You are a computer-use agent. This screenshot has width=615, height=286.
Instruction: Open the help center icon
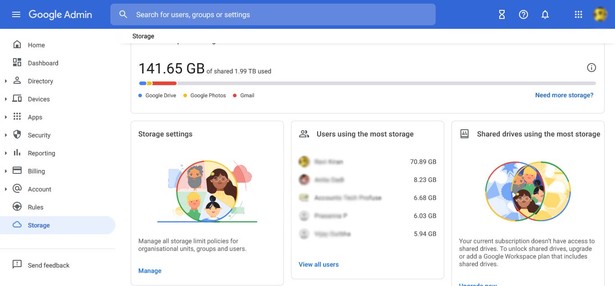[523, 14]
